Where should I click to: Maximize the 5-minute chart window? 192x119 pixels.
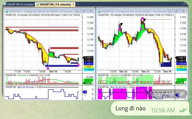point(84,11)
